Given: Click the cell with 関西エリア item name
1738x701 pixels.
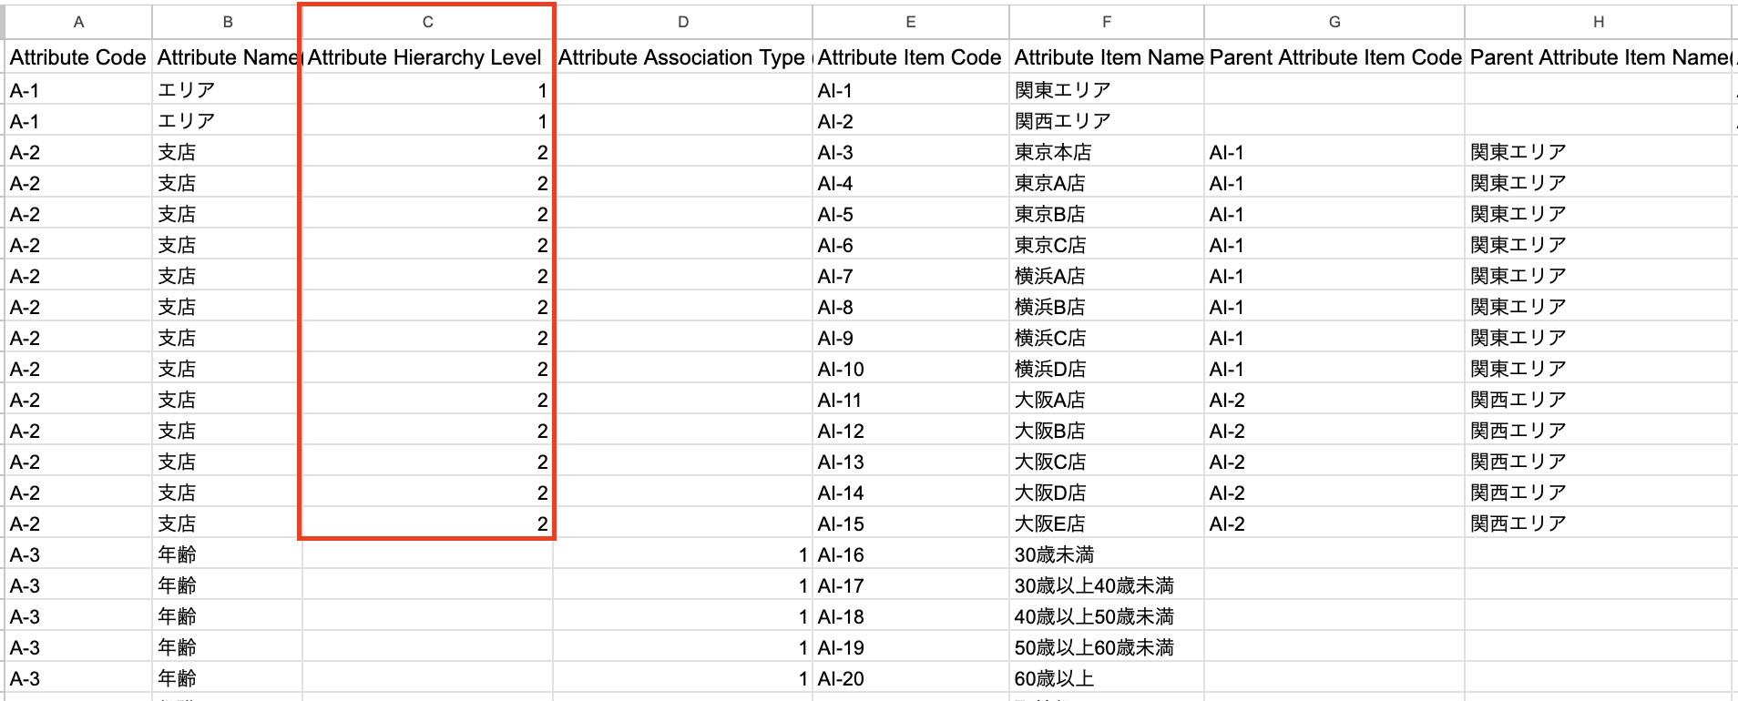Looking at the screenshot, I should [x=1106, y=121].
